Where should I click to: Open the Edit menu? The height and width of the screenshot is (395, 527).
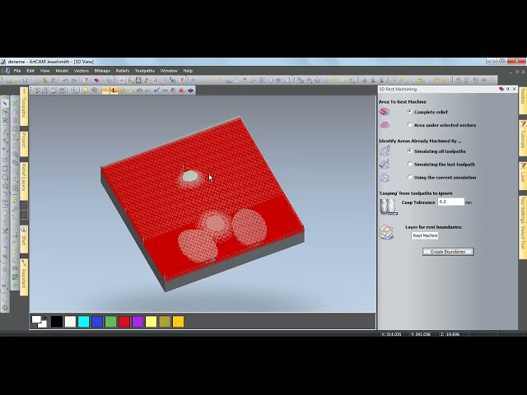30,71
